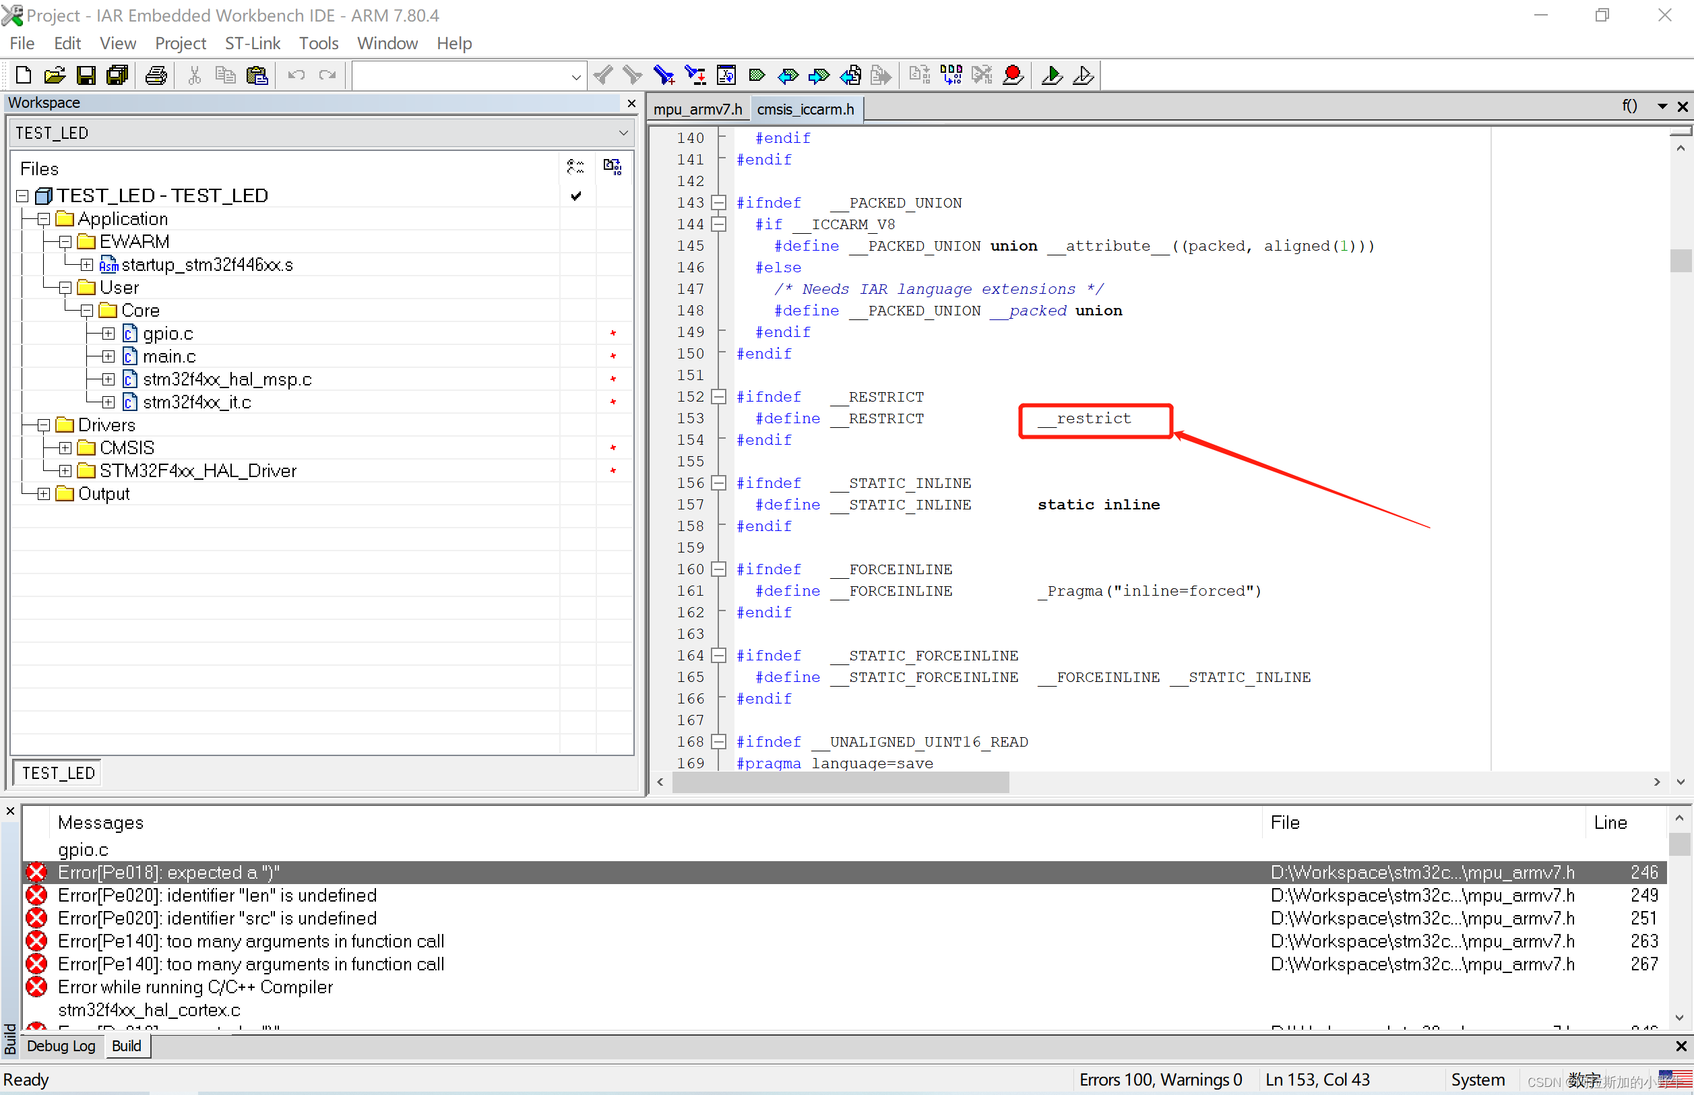Click Debug without Downloading icon
The width and height of the screenshot is (1694, 1095).
tap(1083, 75)
